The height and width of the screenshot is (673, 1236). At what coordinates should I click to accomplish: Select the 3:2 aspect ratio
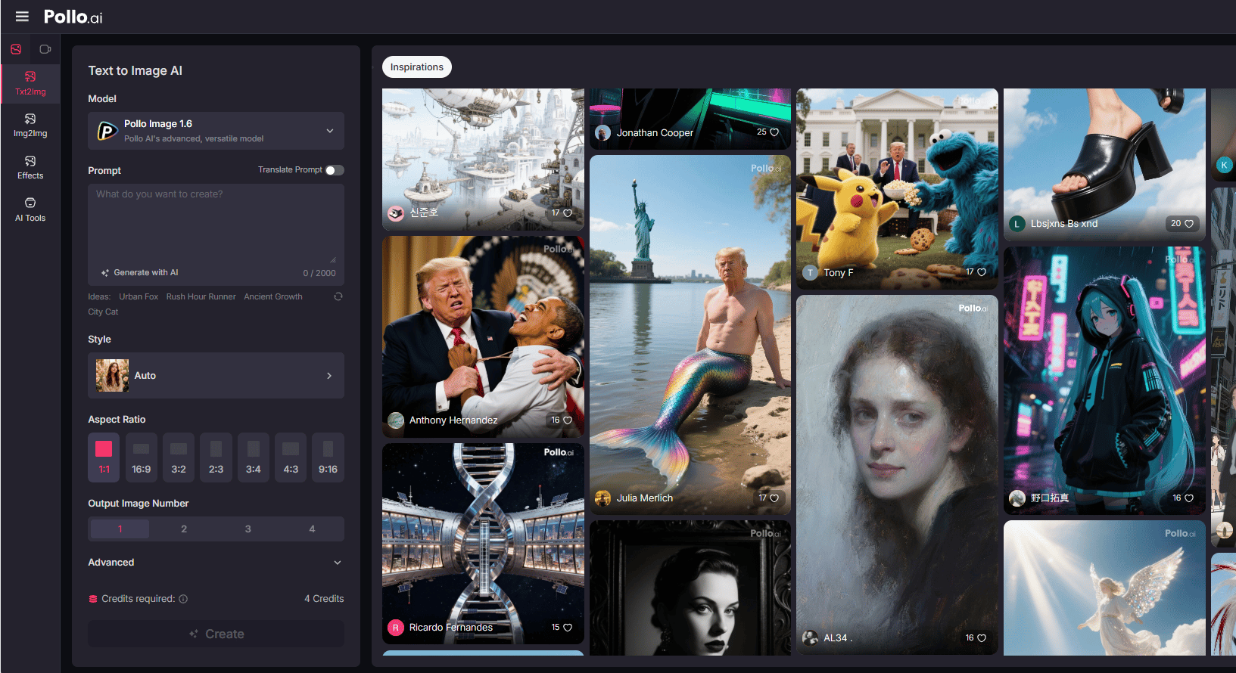179,457
